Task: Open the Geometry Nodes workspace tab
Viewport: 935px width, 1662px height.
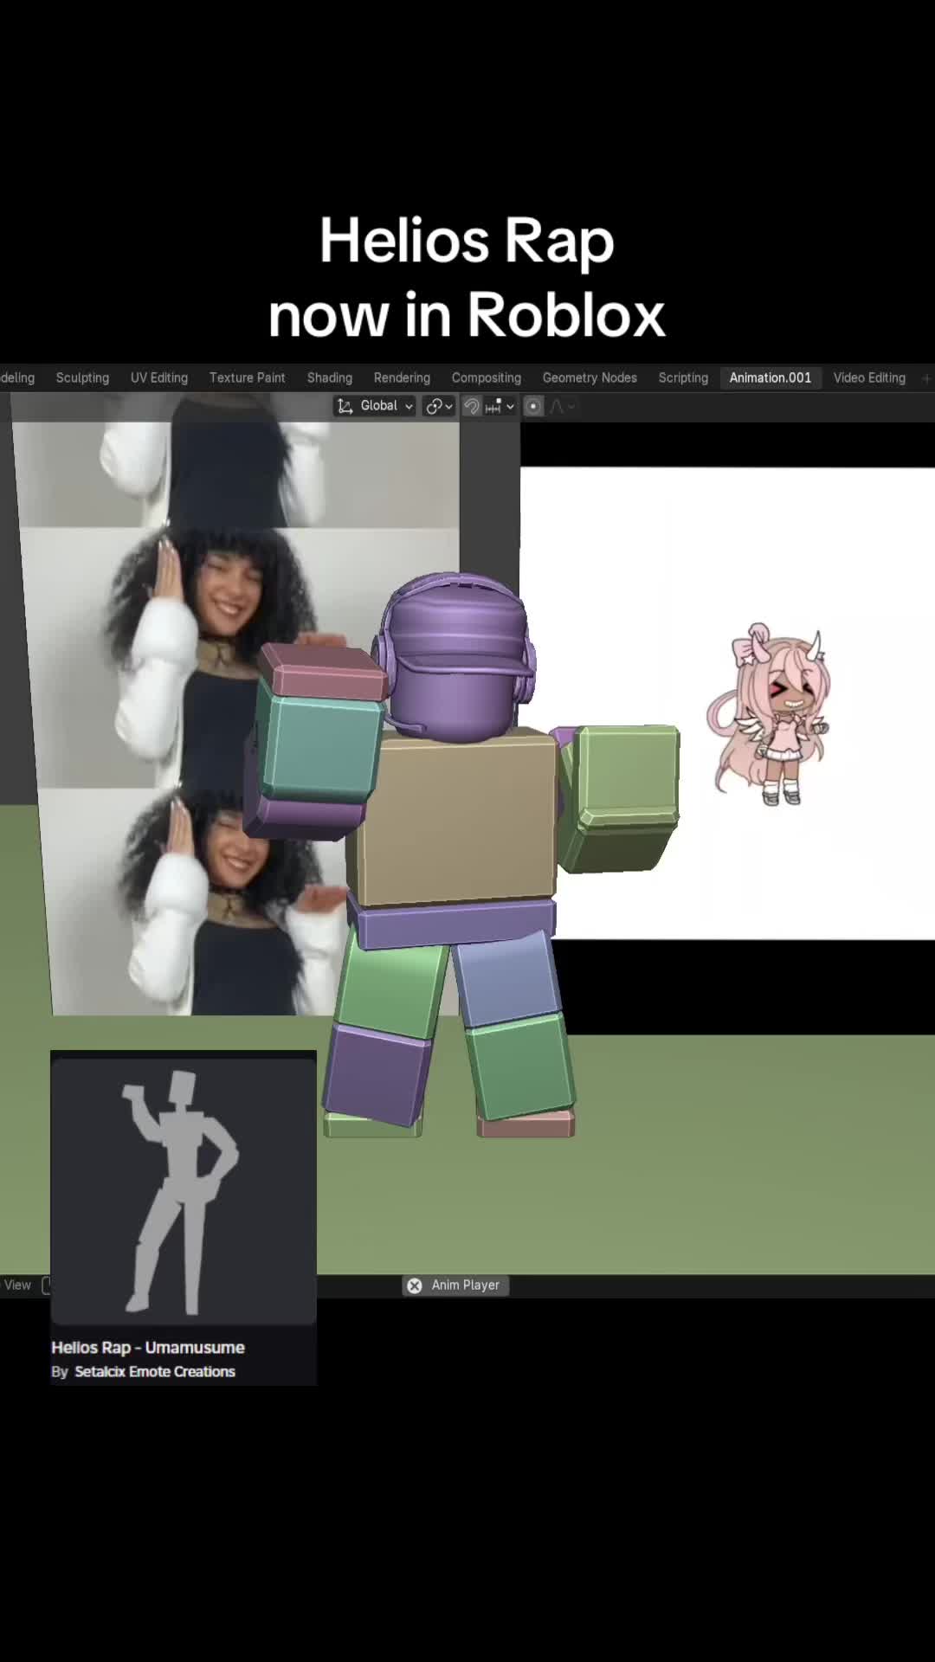Action: (590, 377)
